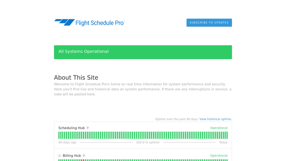Viewport: 286px width, 161px height.
Task: Click Scheduling Hub Operational status text
Action: point(219,128)
